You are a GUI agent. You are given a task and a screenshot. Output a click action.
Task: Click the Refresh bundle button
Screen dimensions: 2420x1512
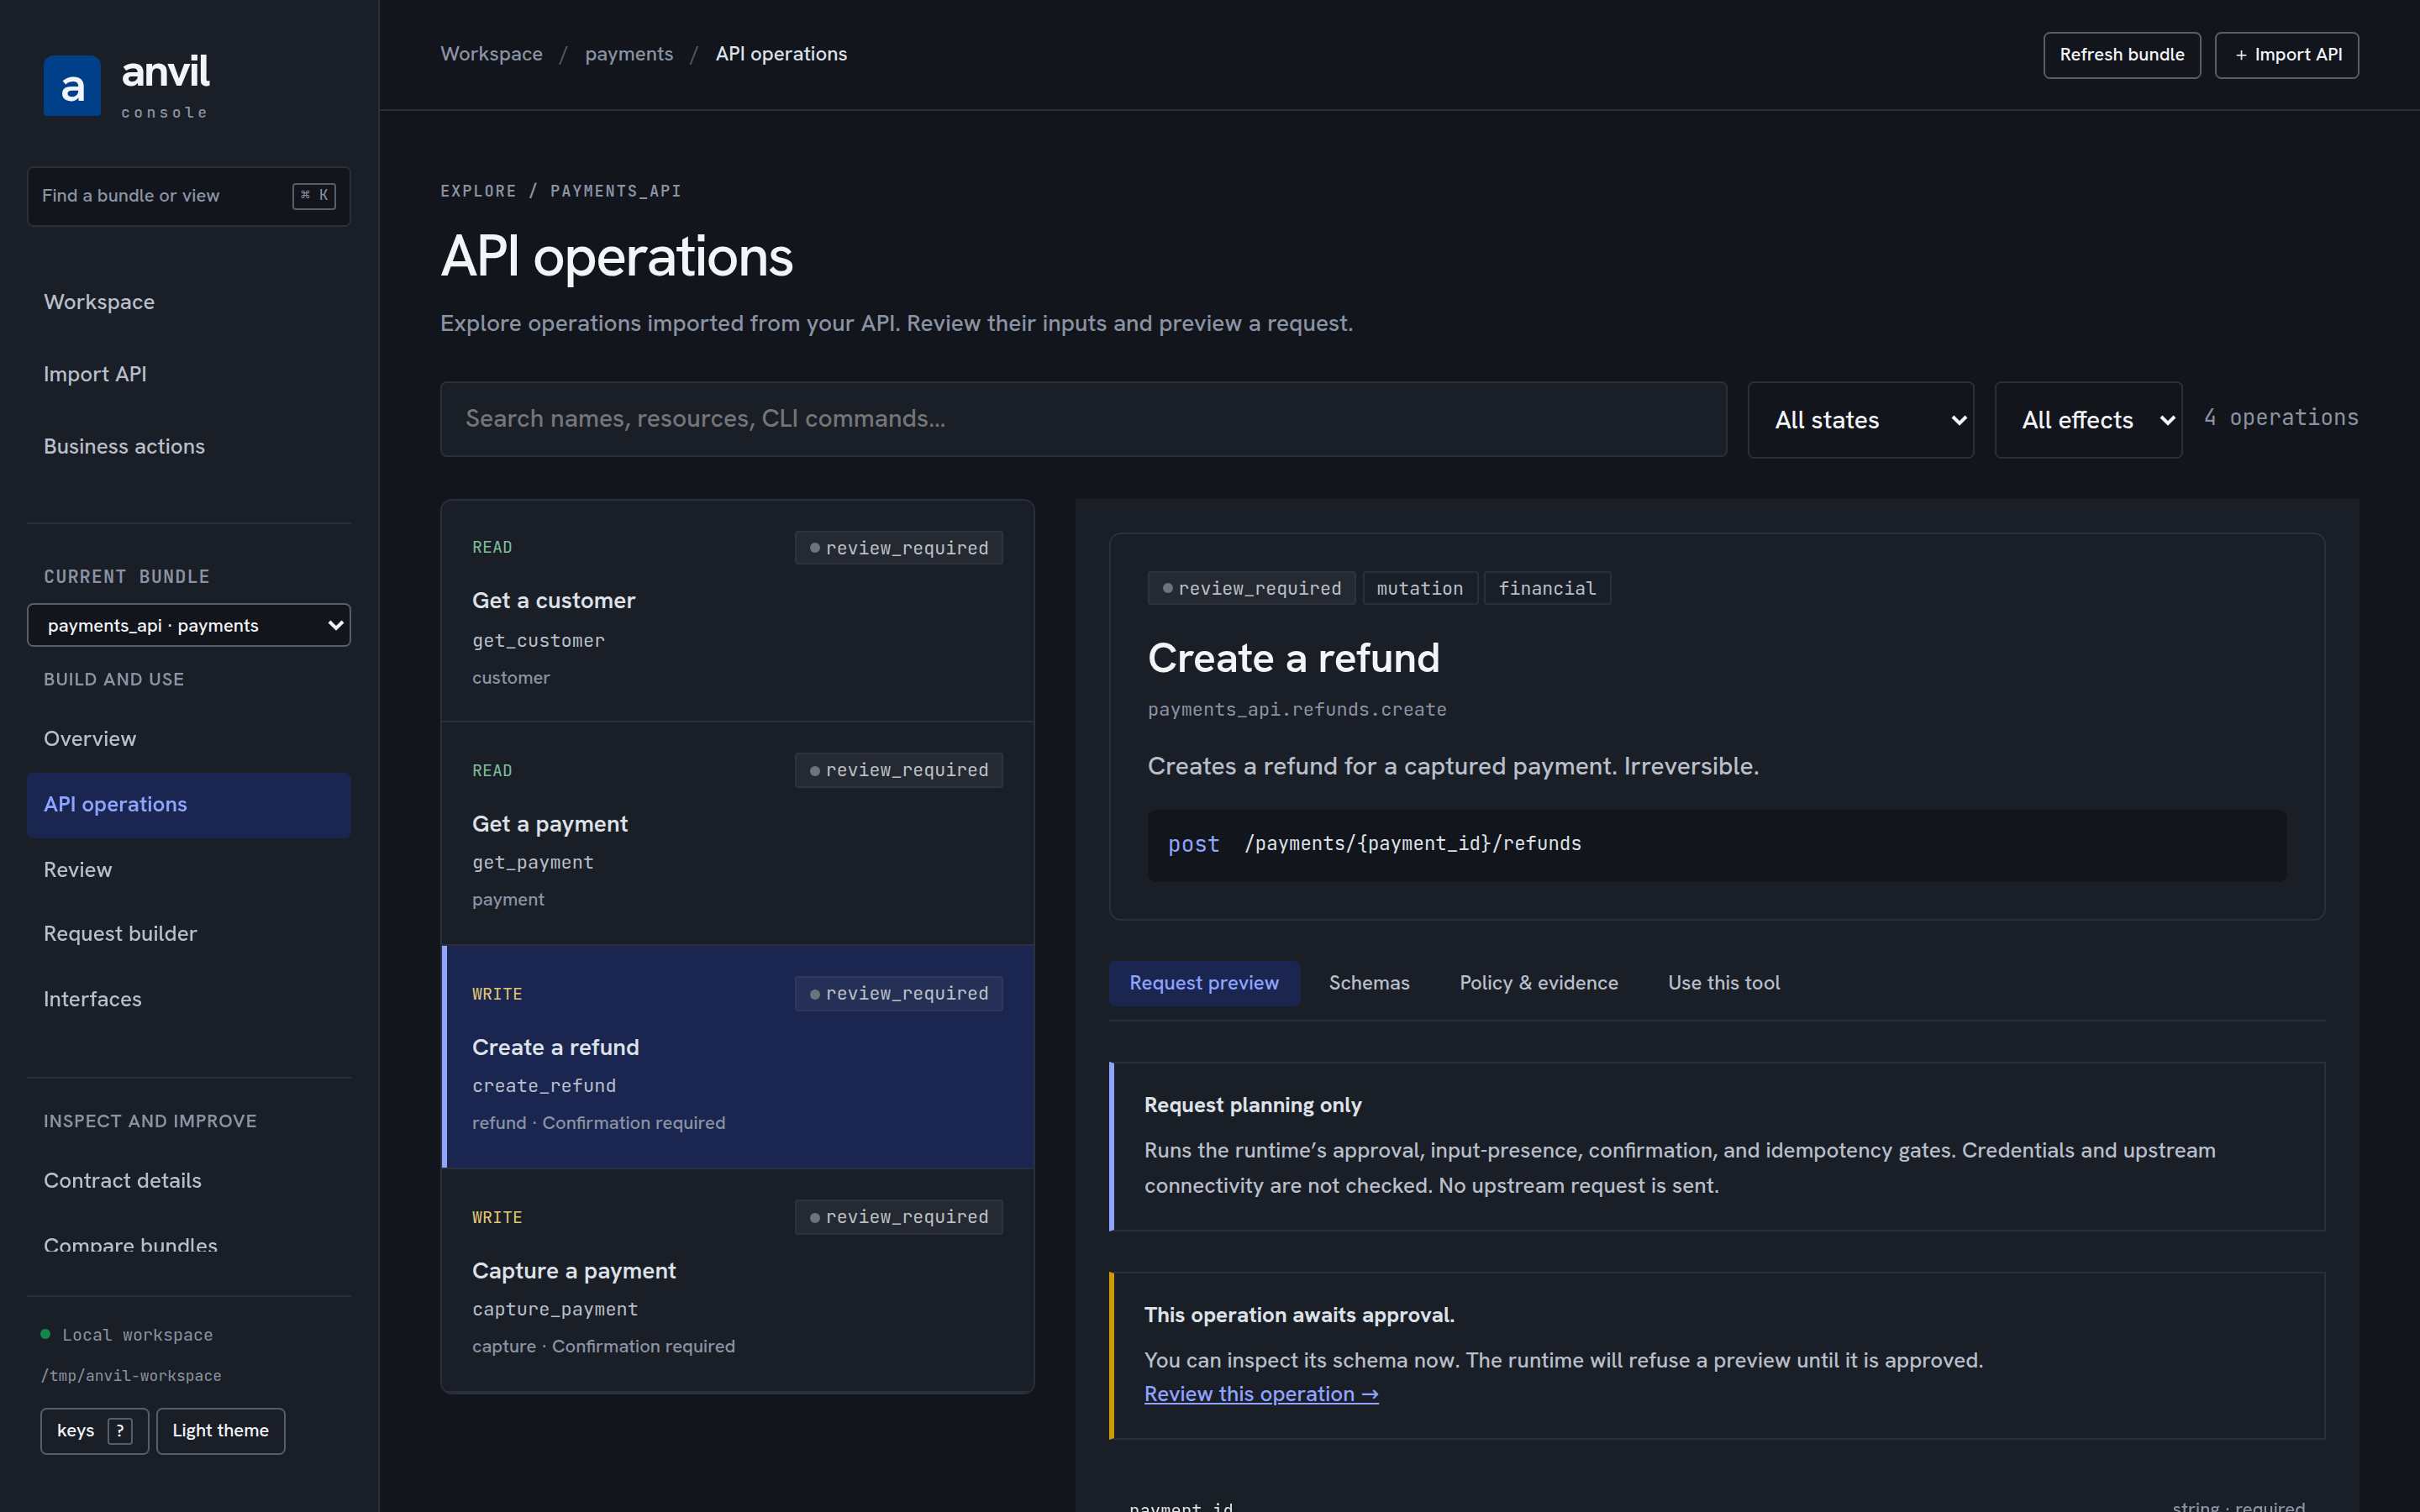[2121, 55]
